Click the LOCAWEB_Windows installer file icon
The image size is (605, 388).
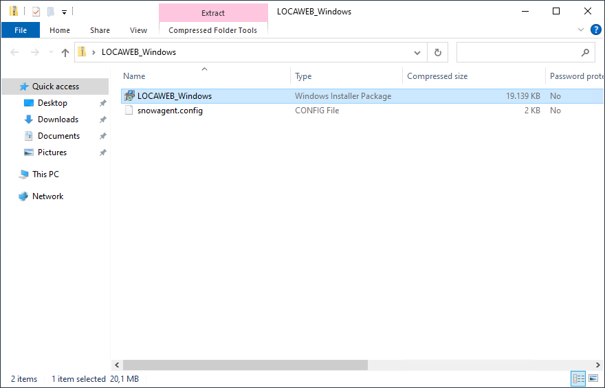129,96
